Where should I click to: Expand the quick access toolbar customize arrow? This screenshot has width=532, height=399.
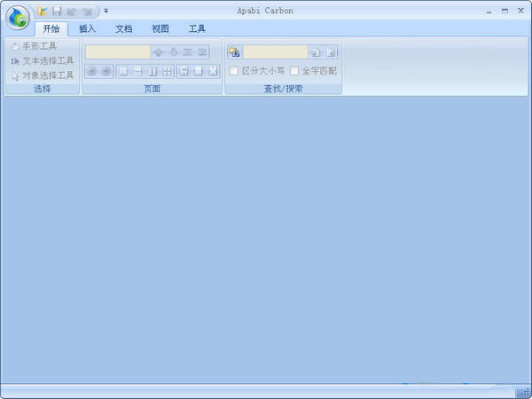tap(106, 11)
